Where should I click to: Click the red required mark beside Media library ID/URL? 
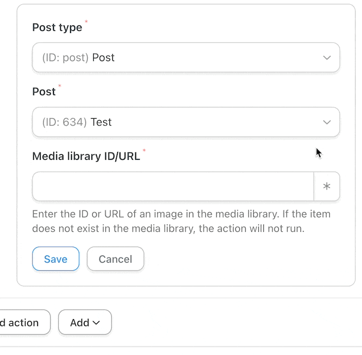(x=144, y=150)
